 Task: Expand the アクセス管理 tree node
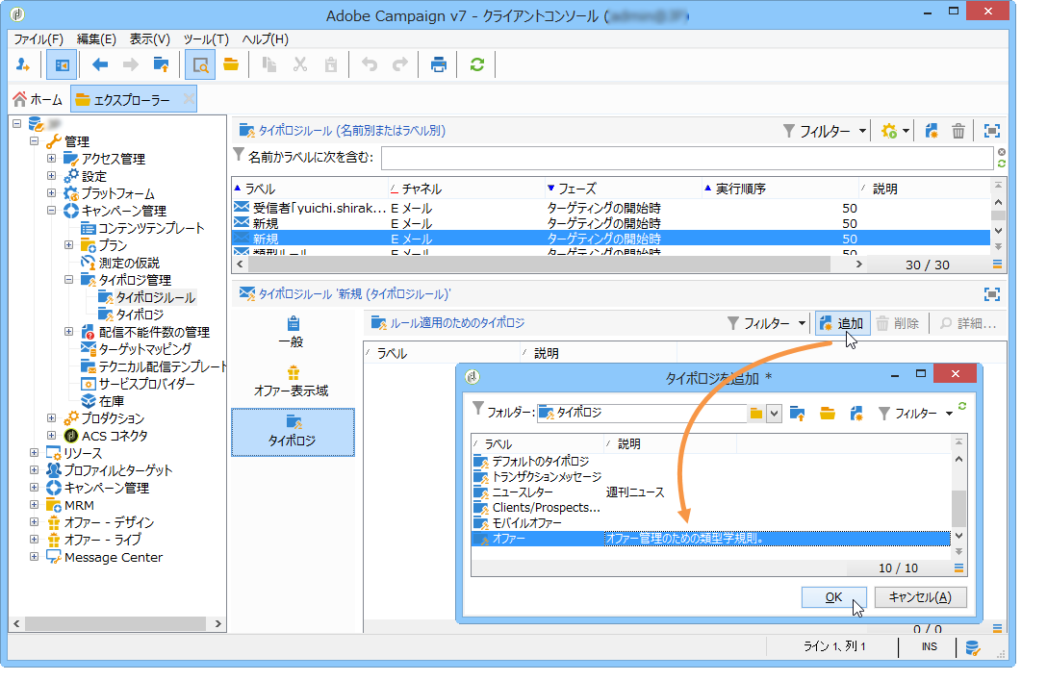(x=51, y=159)
